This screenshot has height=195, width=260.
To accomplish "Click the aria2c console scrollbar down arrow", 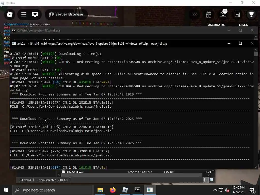I will click(x=256, y=167).
